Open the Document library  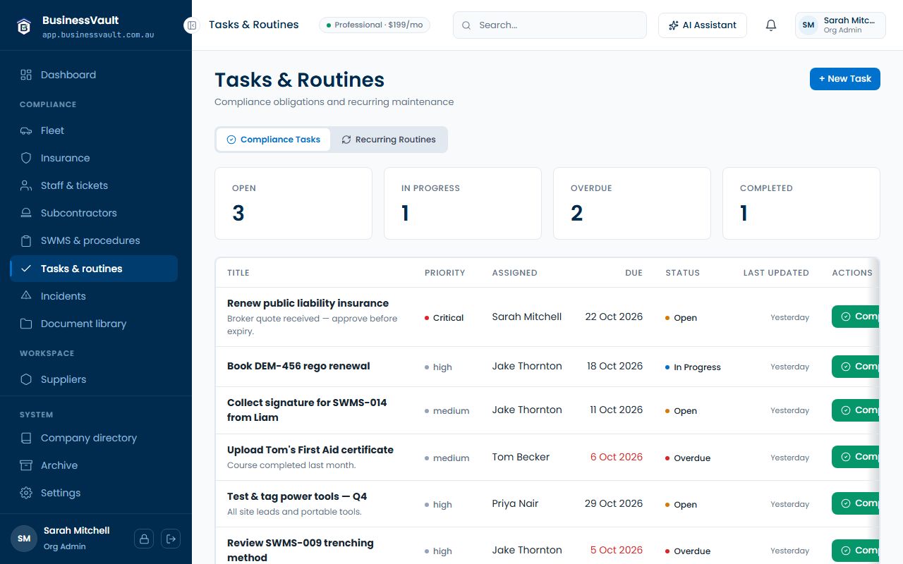coord(94,324)
